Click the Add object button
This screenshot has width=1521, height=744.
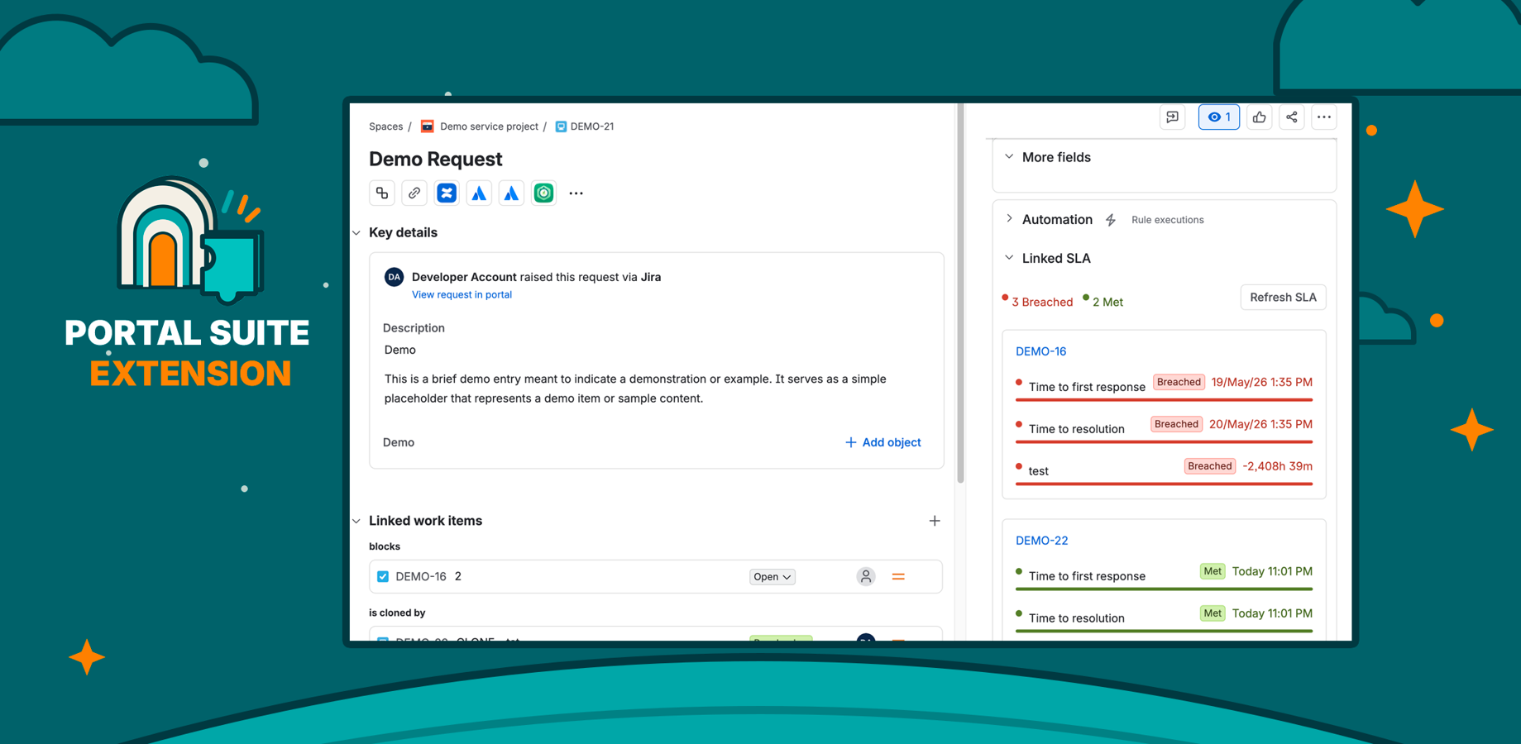(882, 442)
